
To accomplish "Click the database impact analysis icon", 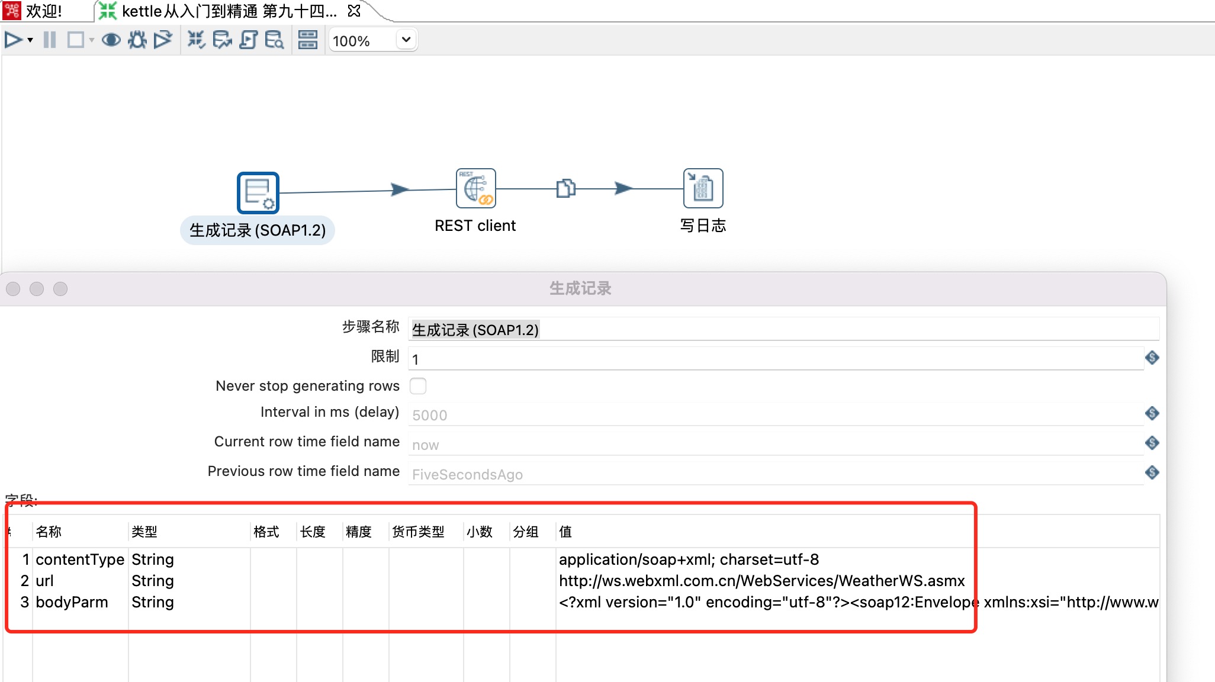I will [x=222, y=40].
